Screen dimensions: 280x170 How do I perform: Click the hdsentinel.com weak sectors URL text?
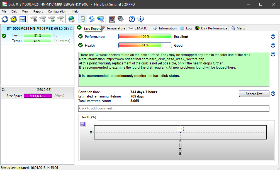[155, 59]
